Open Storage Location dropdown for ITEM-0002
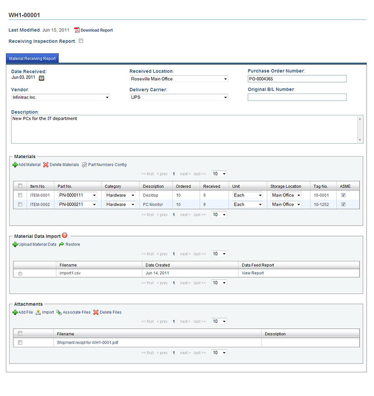374x396 pixels. tap(286, 204)
